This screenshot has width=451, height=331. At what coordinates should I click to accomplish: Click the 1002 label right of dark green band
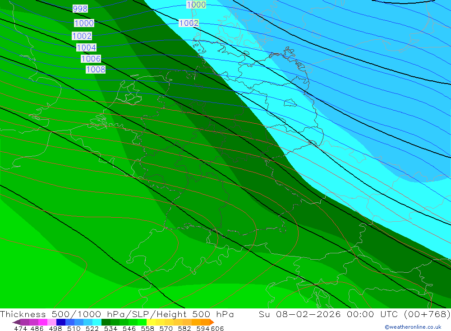189,23
